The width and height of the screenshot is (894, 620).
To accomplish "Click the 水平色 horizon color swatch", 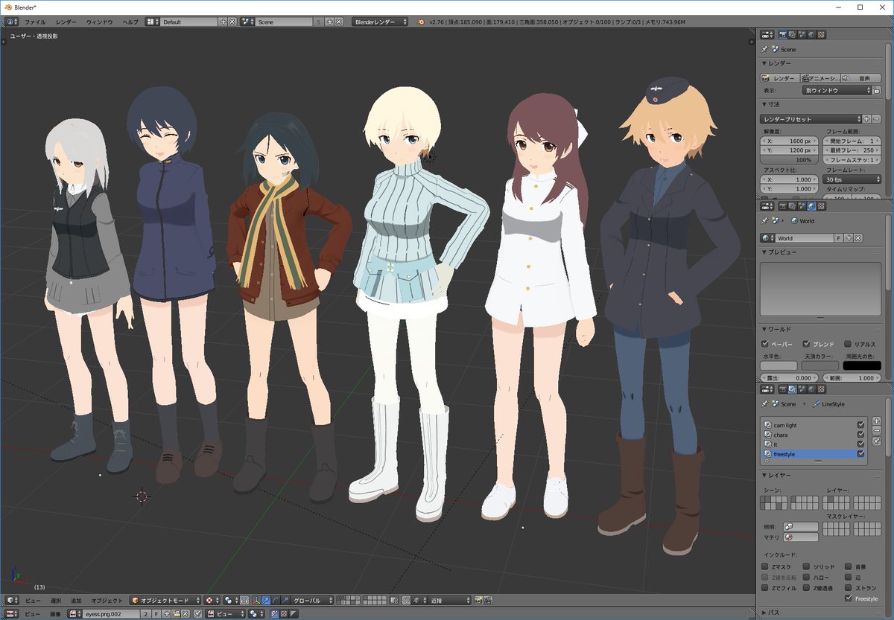I will click(x=779, y=365).
